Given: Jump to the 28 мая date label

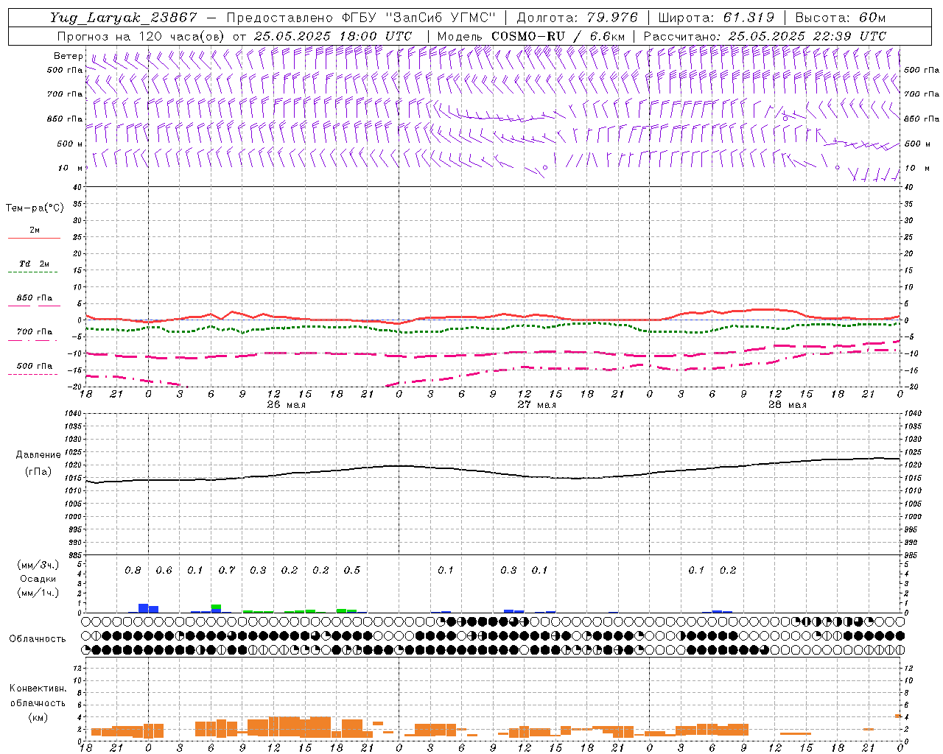Looking at the screenshot, I should (x=787, y=405).
